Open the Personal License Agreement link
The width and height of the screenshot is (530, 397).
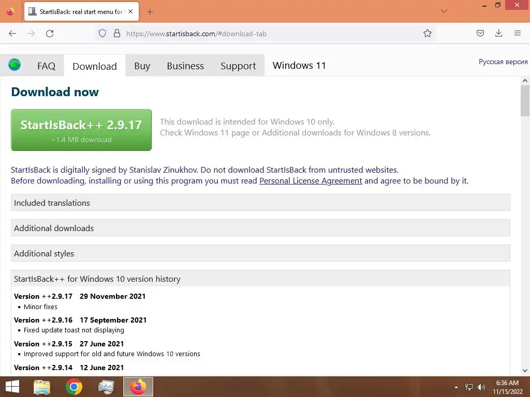coord(311,181)
